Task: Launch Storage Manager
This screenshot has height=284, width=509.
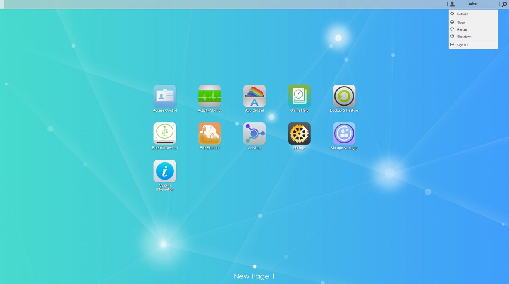Action: 344,133
